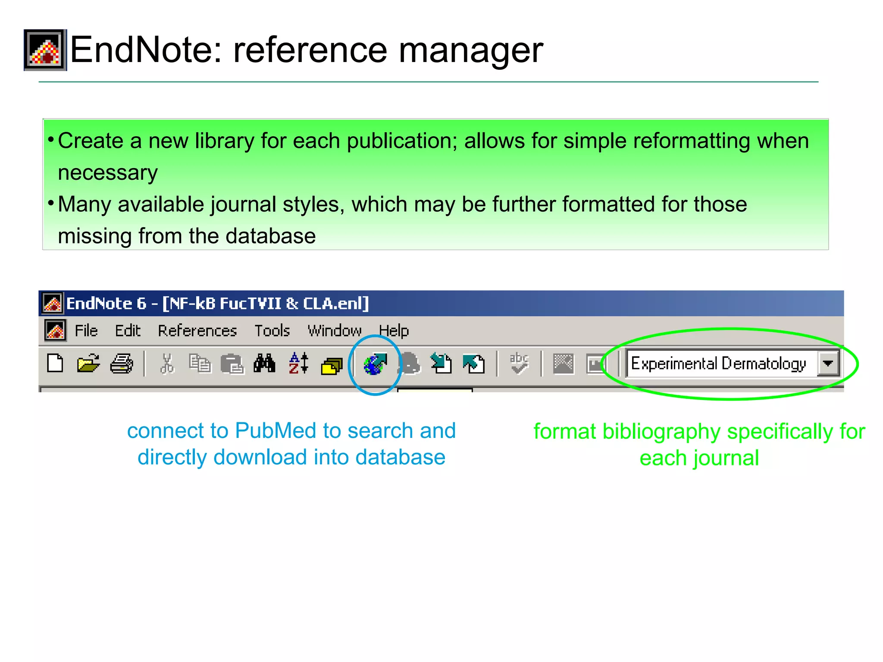Click the yellow stacked folders icon
This screenshot has width=883, height=662.
tap(332, 366)
